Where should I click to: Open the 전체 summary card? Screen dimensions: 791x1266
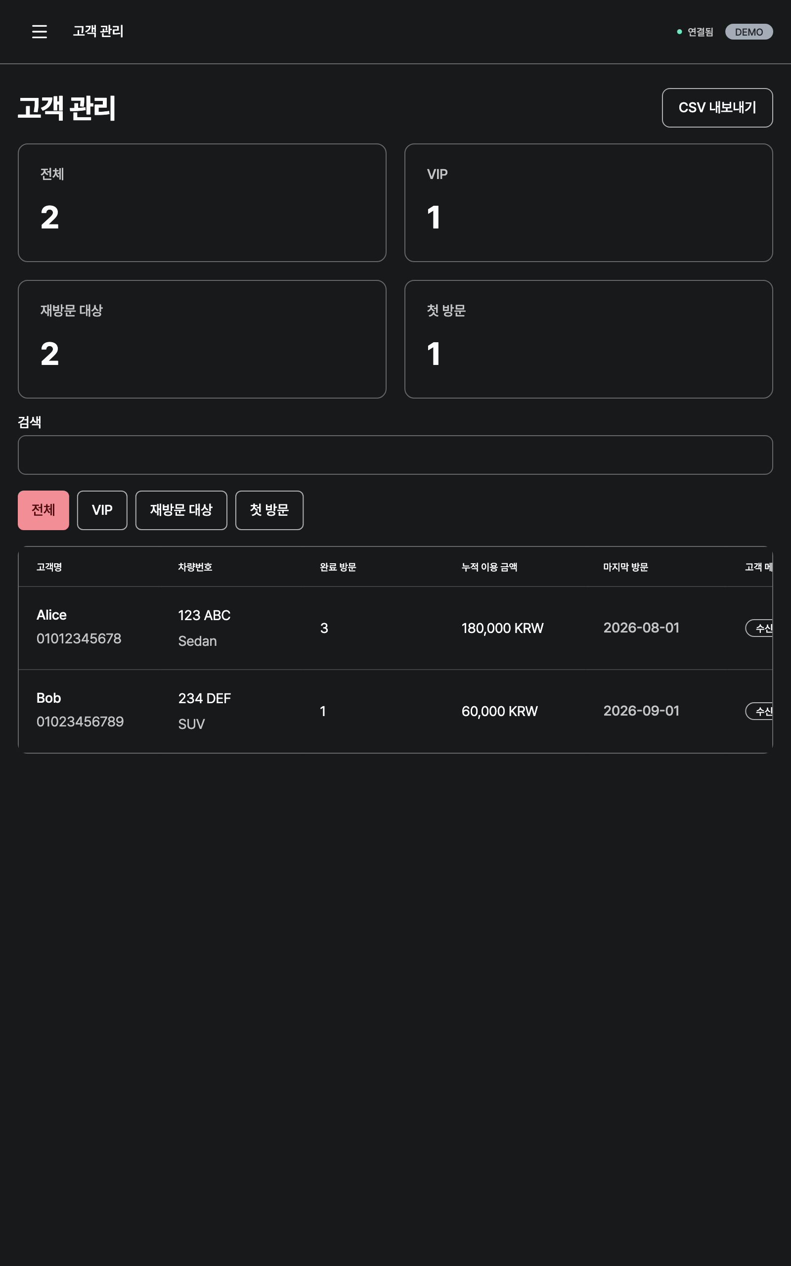(202, 203)
